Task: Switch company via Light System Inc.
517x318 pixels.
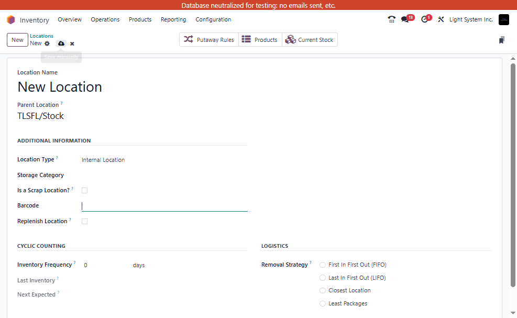Action: coord(471,19)
